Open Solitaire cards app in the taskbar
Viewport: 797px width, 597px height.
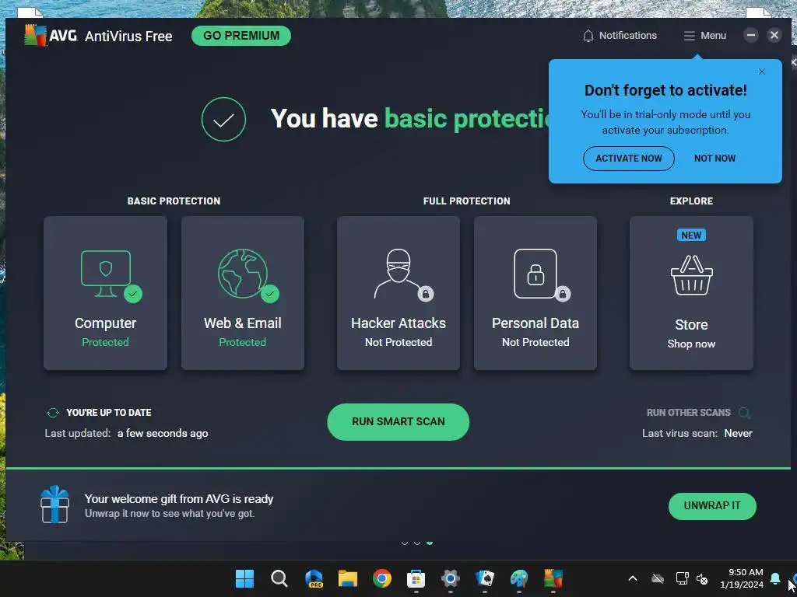[x=484, y=578]
